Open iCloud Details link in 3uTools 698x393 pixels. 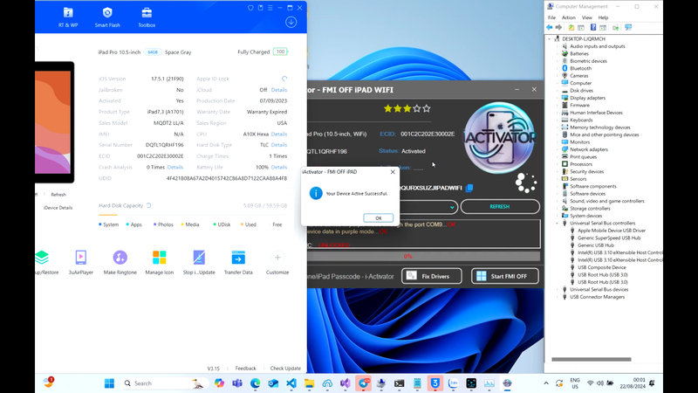coord(279,90)
